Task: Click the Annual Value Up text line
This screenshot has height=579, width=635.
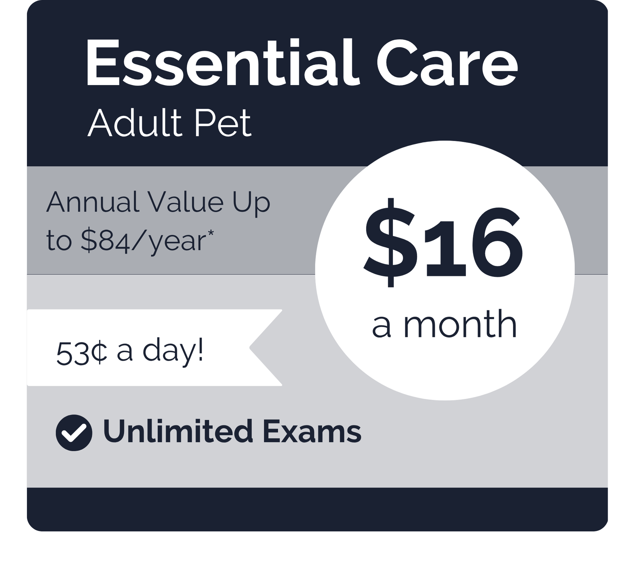Action: (158, 202)
